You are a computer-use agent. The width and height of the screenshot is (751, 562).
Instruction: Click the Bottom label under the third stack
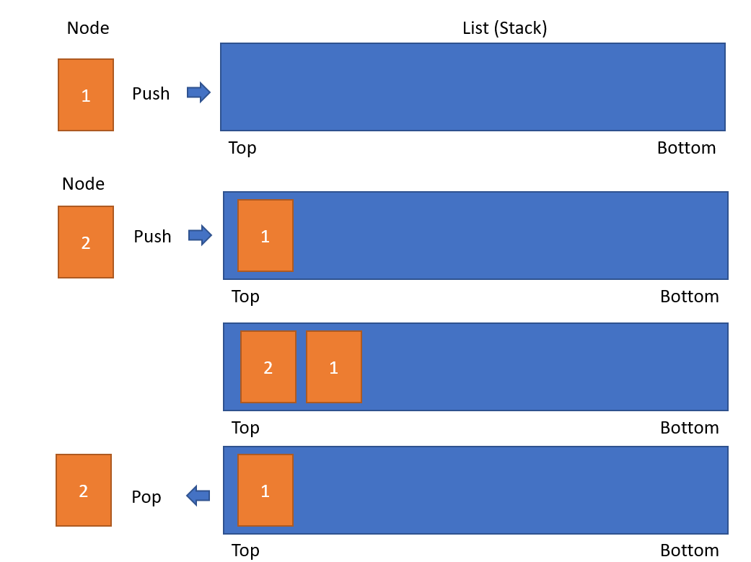coord(690,427)
